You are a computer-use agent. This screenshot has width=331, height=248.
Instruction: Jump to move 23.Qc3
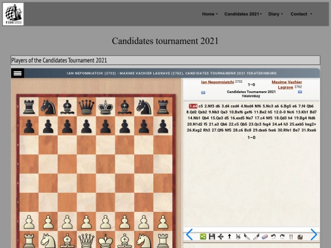[x=255, y=124]
